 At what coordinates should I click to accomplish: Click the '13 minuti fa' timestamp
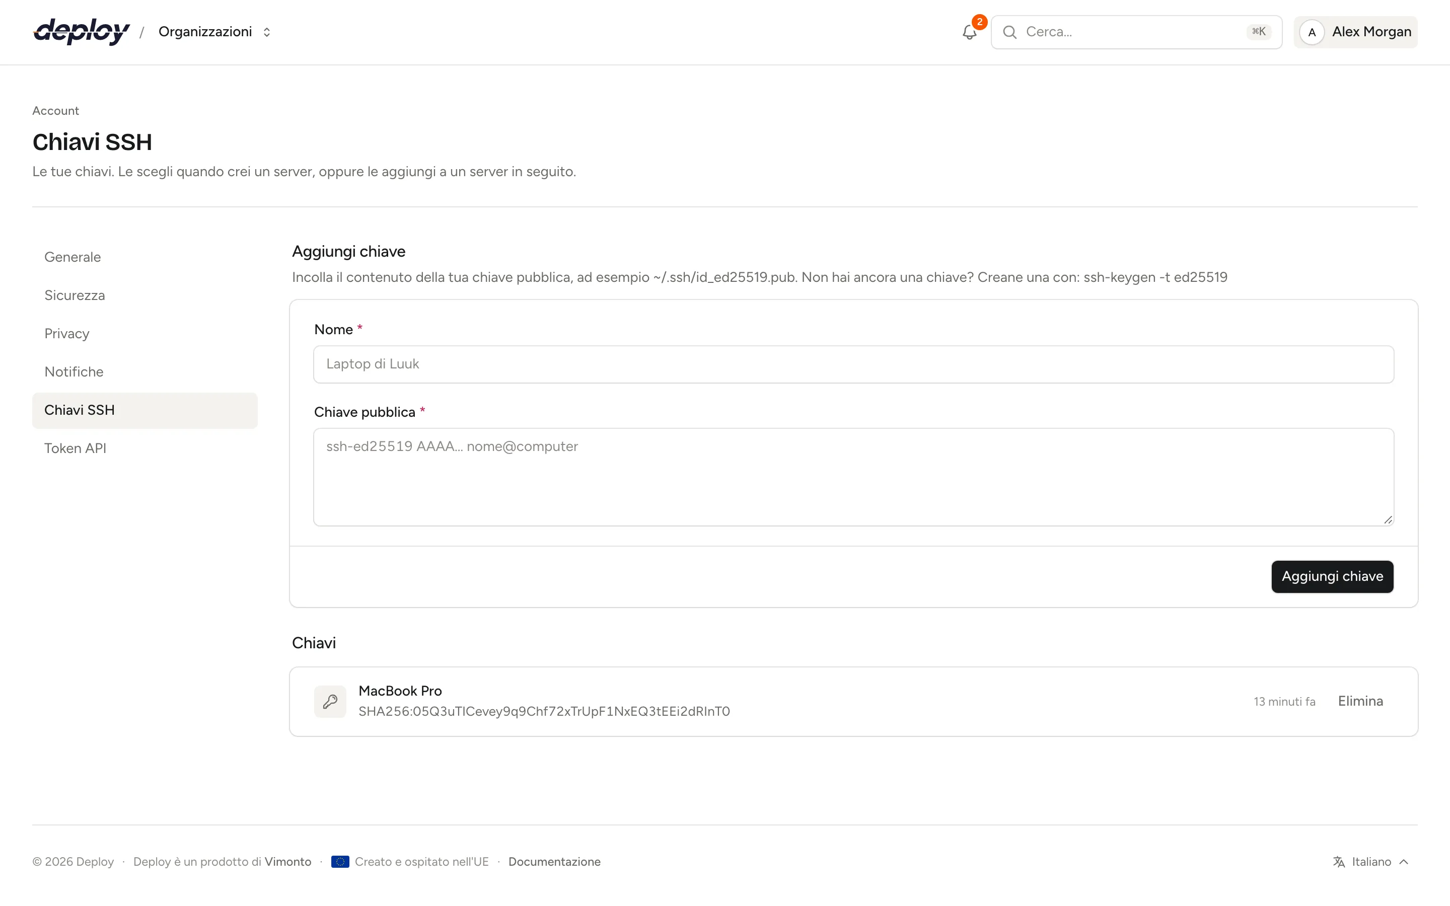pyautogui.click(x=1284, y=702)
